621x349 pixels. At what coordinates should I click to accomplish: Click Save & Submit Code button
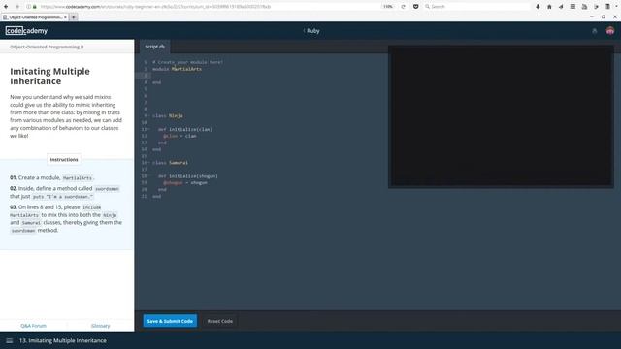coord(170,321)
